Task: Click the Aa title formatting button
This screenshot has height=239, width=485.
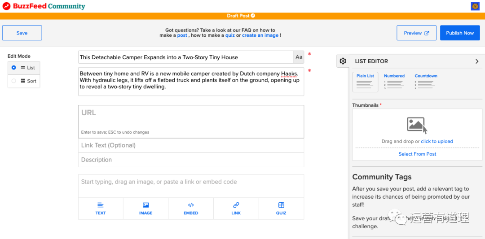Action: 299,57
